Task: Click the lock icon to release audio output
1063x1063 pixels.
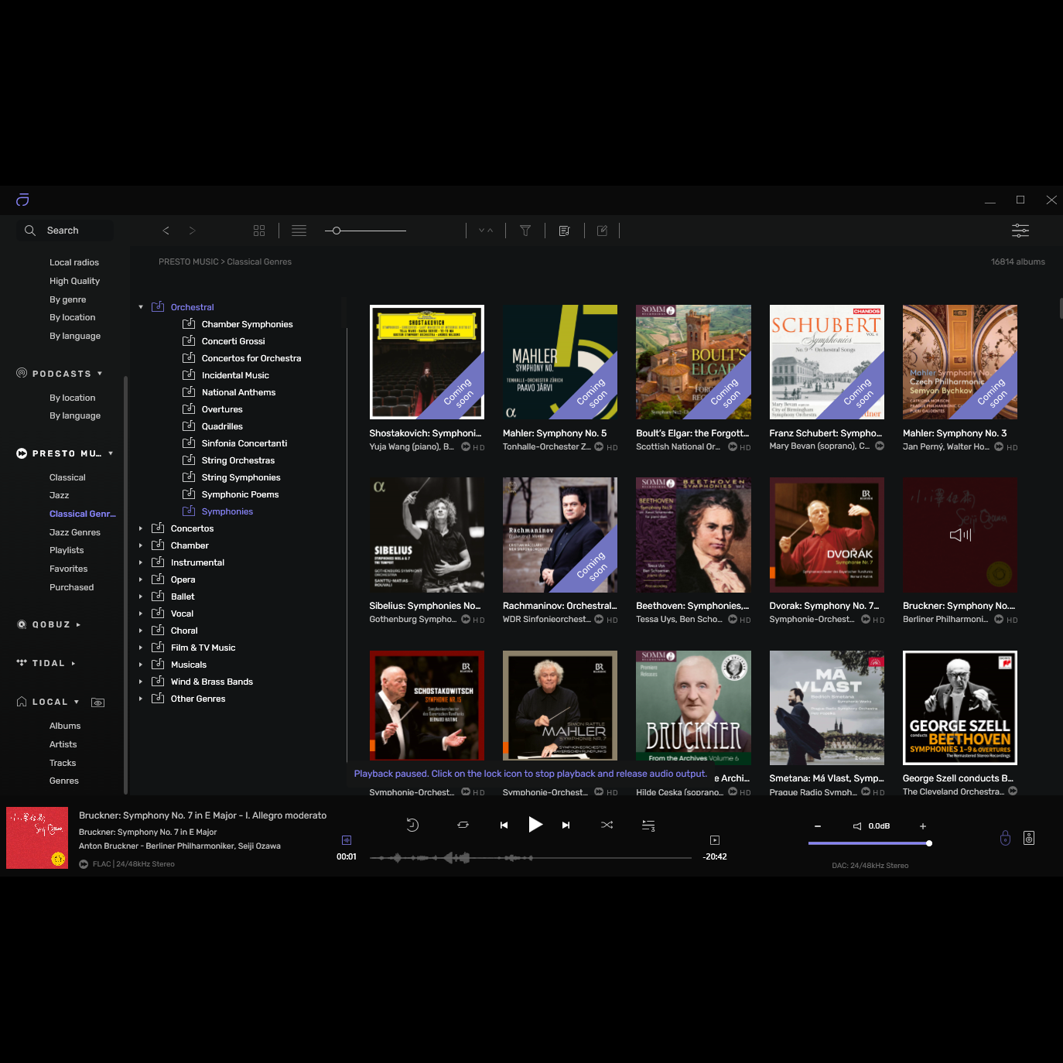Action: pos(1005,838)
